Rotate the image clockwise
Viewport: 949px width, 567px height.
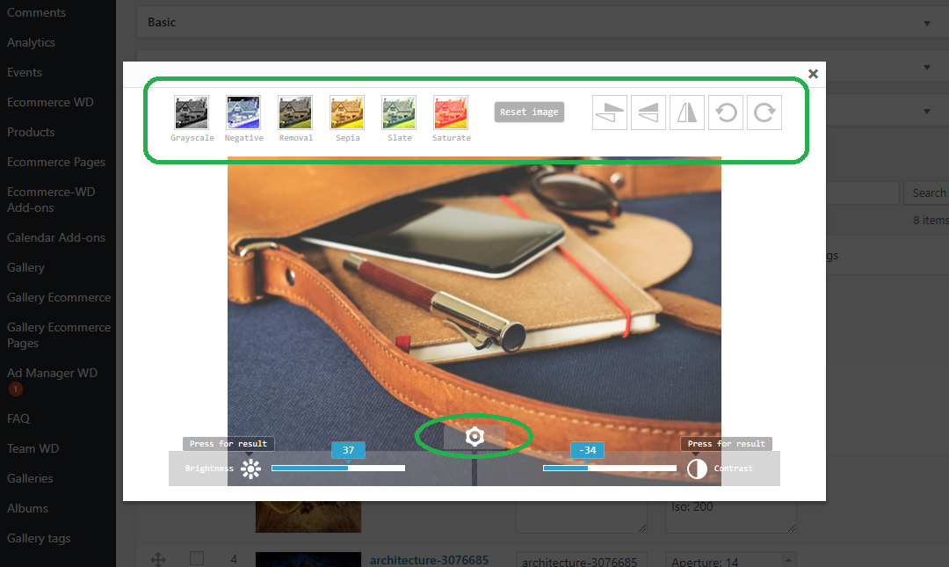764,113
